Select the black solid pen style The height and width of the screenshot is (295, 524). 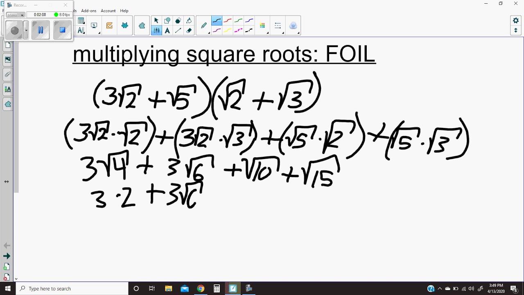217,20
